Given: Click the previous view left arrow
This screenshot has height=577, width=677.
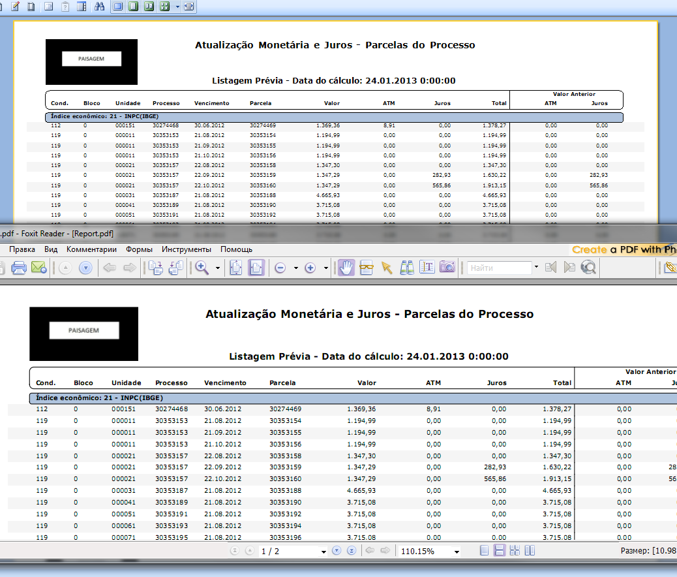Looking at the screenshot, I should [x=110, y=268].
